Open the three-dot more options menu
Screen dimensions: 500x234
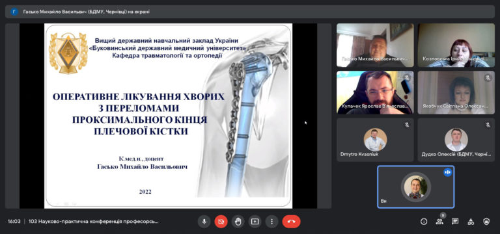pos(271,222)
